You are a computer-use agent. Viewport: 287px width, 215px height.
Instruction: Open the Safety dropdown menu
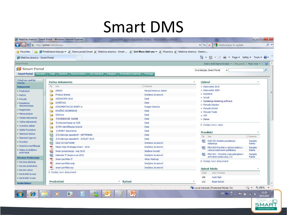[x=247, y=57]
